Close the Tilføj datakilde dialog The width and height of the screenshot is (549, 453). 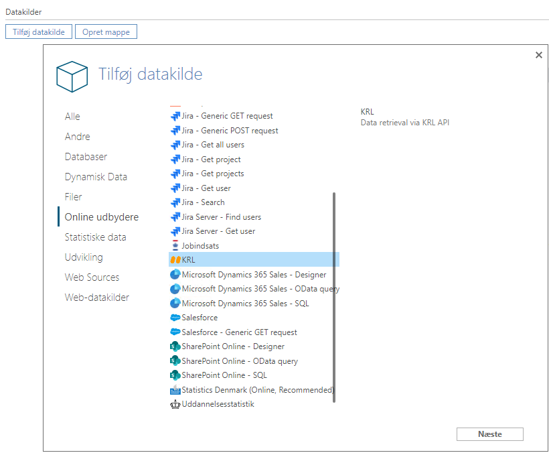click(539, 55)
